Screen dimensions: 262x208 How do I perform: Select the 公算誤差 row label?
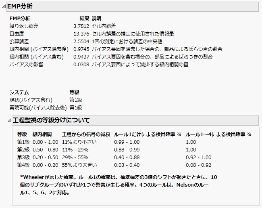[x=19, y=41]
